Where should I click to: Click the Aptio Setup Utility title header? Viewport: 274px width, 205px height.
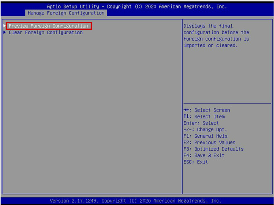[x=137, y=6]
